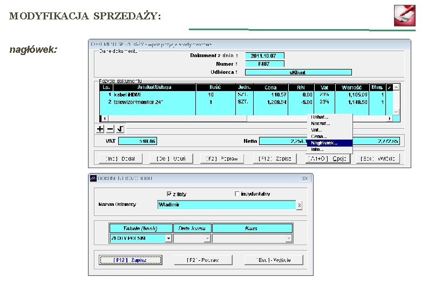The image size is (421, 291).
Task: Click the [Ins] Dodaj button
Action: pos(120,158)
